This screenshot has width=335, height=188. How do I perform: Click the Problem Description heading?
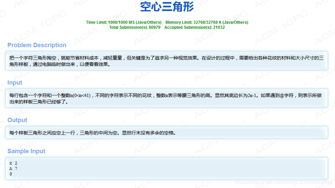[x=37, y=45]
